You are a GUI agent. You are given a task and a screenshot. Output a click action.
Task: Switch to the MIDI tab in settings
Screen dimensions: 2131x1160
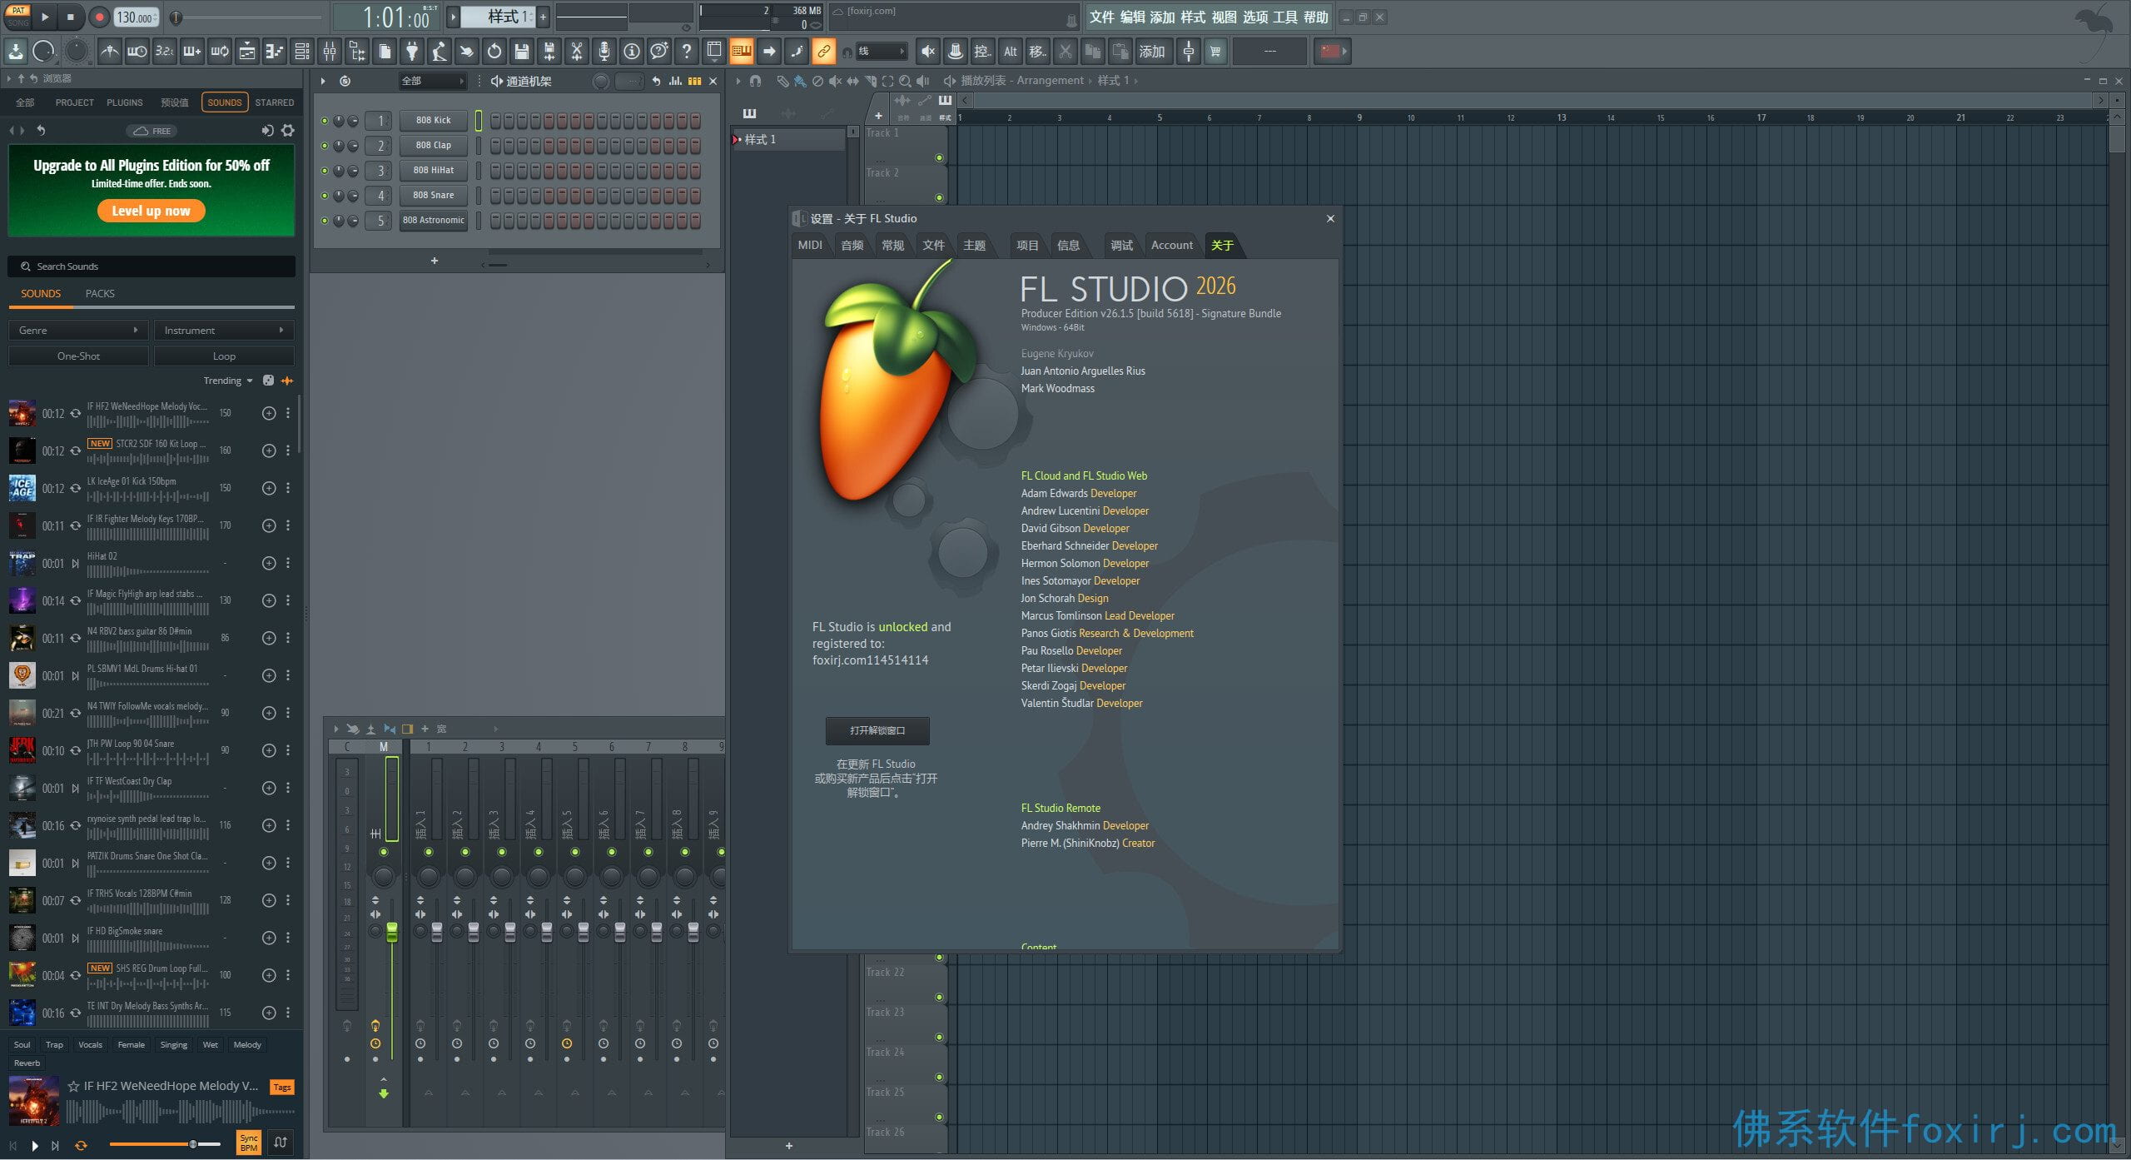click(x=810, y=245)
